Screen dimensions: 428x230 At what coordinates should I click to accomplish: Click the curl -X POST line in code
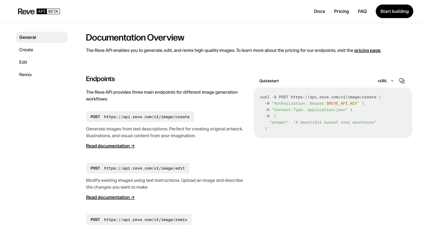click(x=320, y=97)
